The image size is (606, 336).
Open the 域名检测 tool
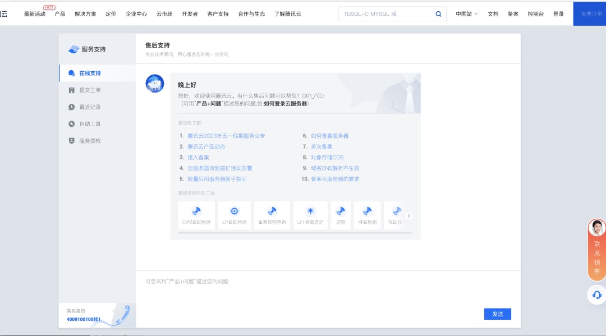[x=367, y=215]
